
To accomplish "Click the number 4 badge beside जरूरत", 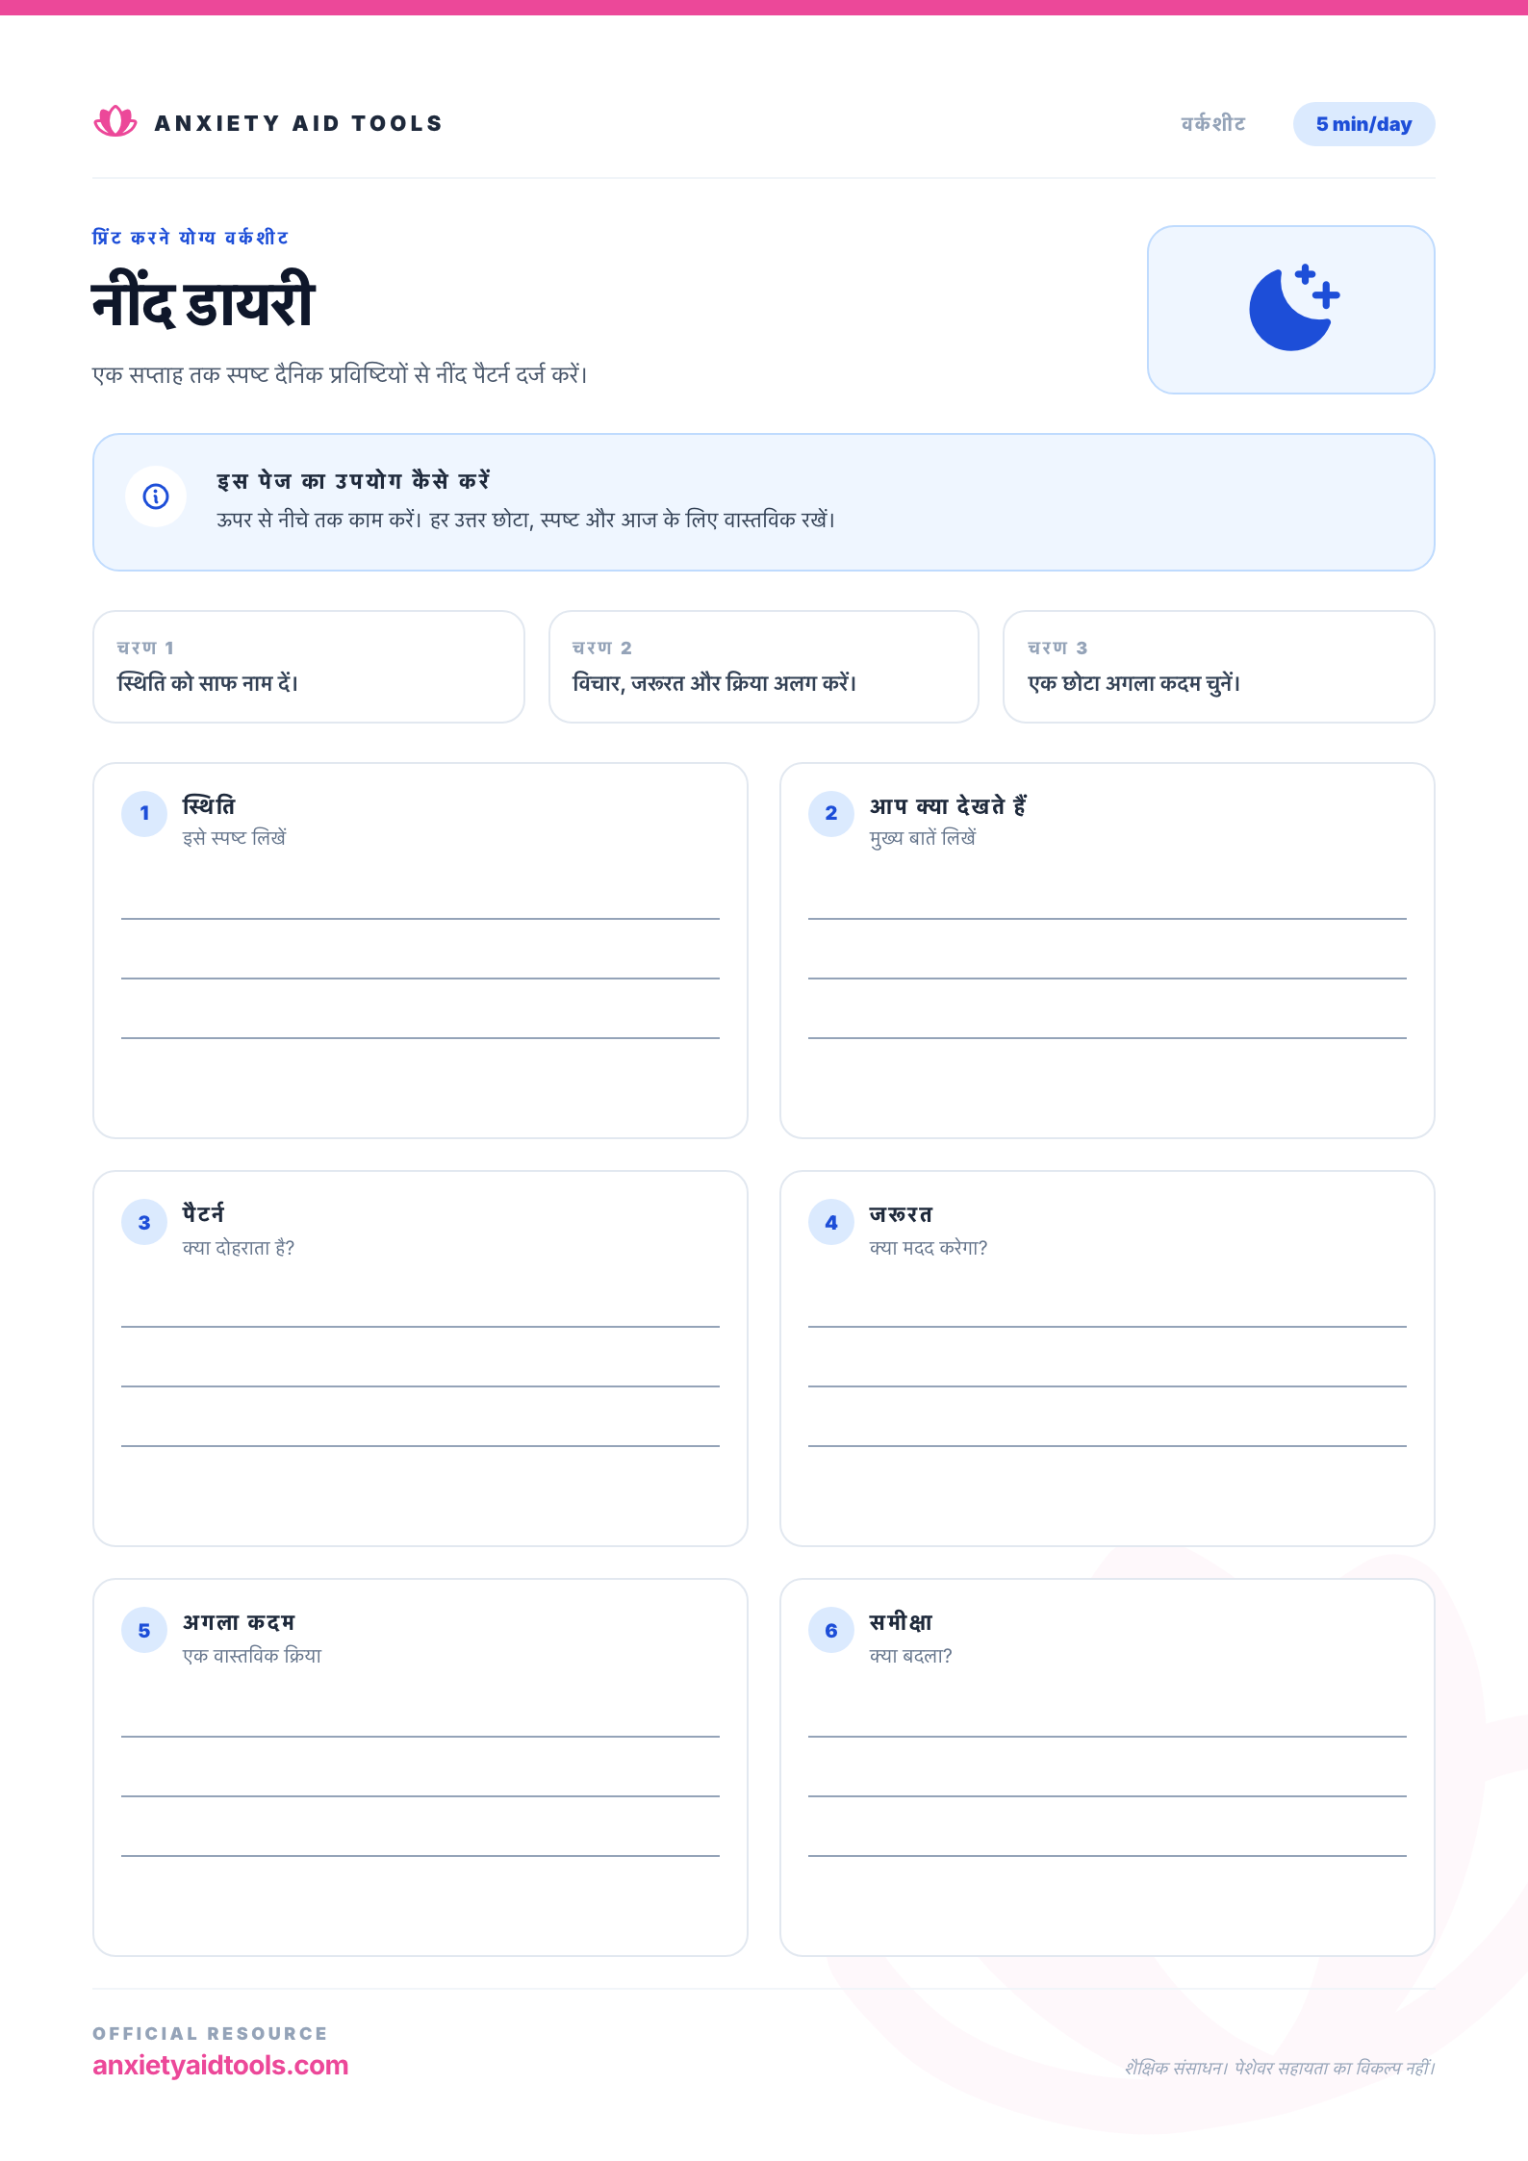I will click(x=831, y=1222).
